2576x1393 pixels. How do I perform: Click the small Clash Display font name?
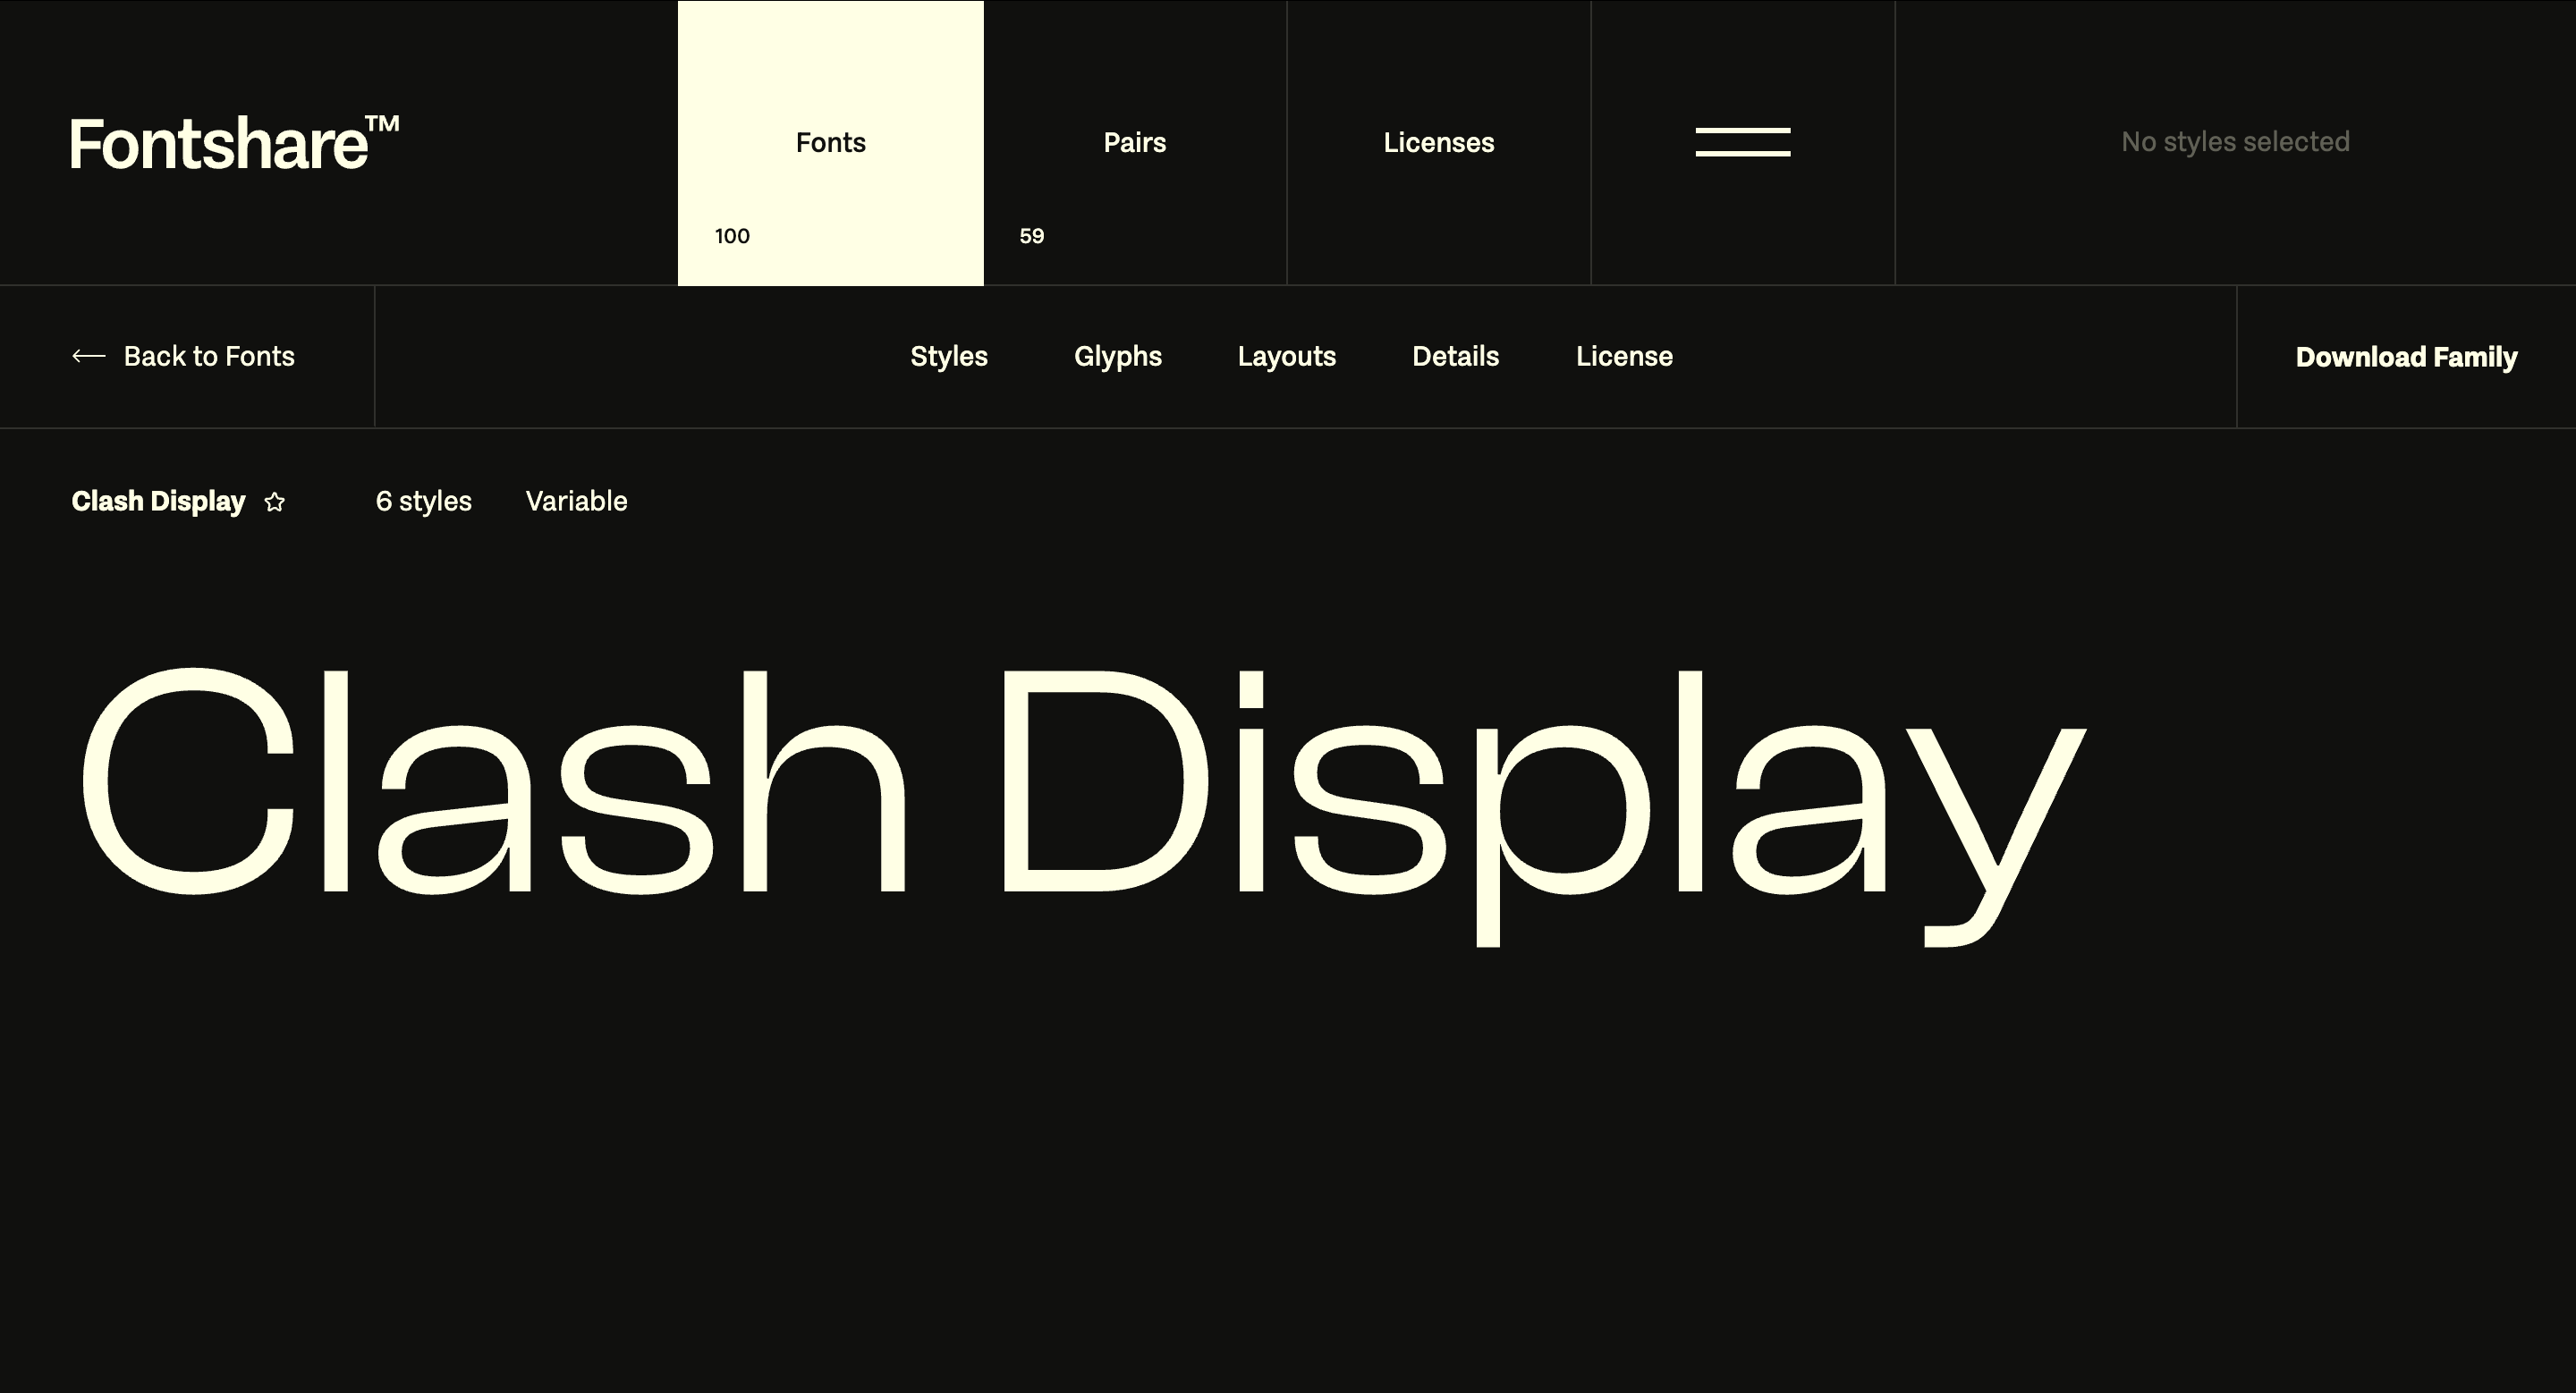[158, 501]
